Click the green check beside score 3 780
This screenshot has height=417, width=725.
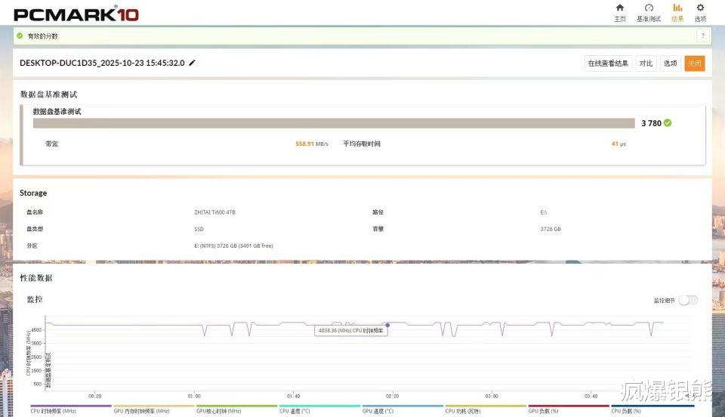tap(668, 123)
